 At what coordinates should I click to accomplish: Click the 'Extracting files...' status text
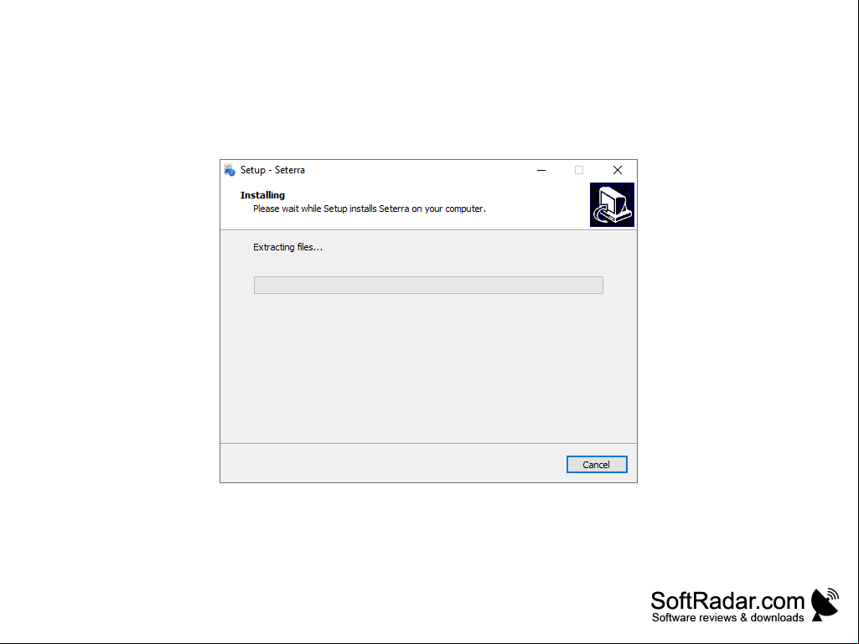287,248
